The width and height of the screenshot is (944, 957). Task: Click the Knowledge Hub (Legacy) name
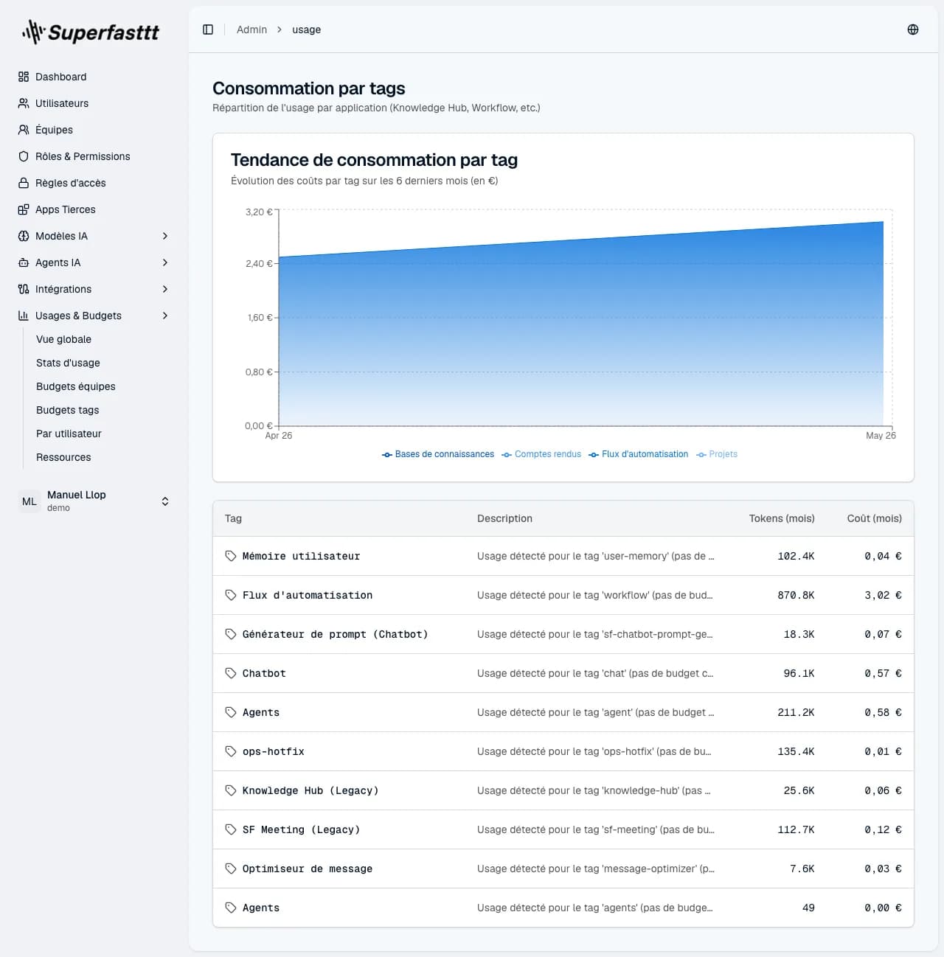pos(310,790)
